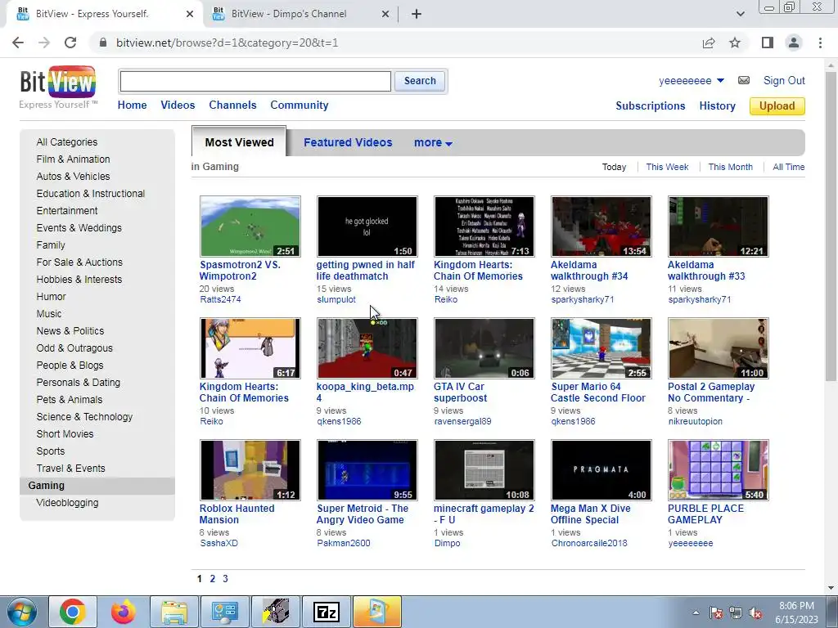The height and width of the screenshot is (628, 838).
Task: Click the site lock icon
Action: click(103, 43)
